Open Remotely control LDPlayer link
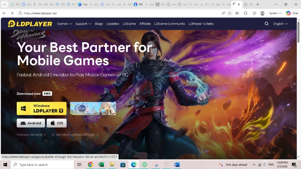The image size is (301, 169). (x=75, y=135)
